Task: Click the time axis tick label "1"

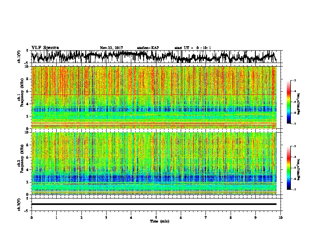Action: (56, 218)
